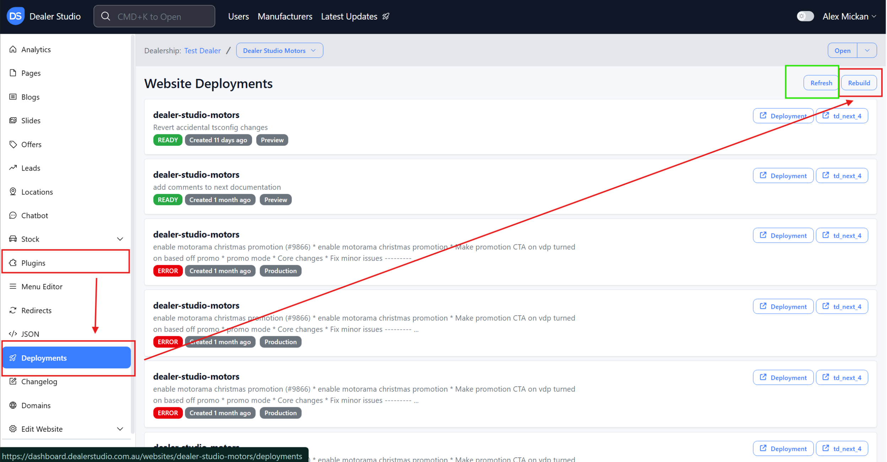Click the Dealer Studio DS logo icon
This screenshot has width=887, height=462.
pyautogui.click(x=15, y=16)
